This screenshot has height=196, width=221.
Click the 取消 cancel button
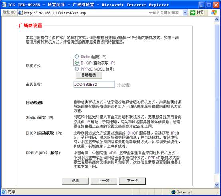pos(75,181)
